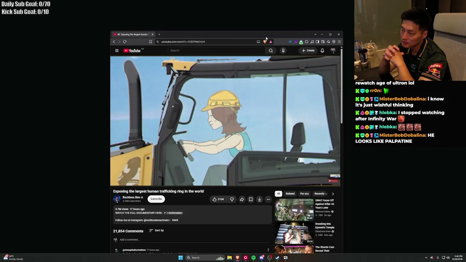Click the video player frame

[x=225, y=121]
